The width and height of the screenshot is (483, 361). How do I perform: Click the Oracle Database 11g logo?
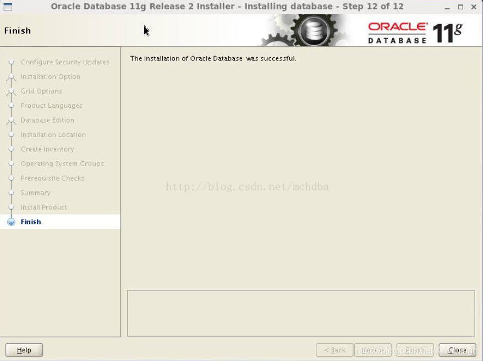point(415,32)
